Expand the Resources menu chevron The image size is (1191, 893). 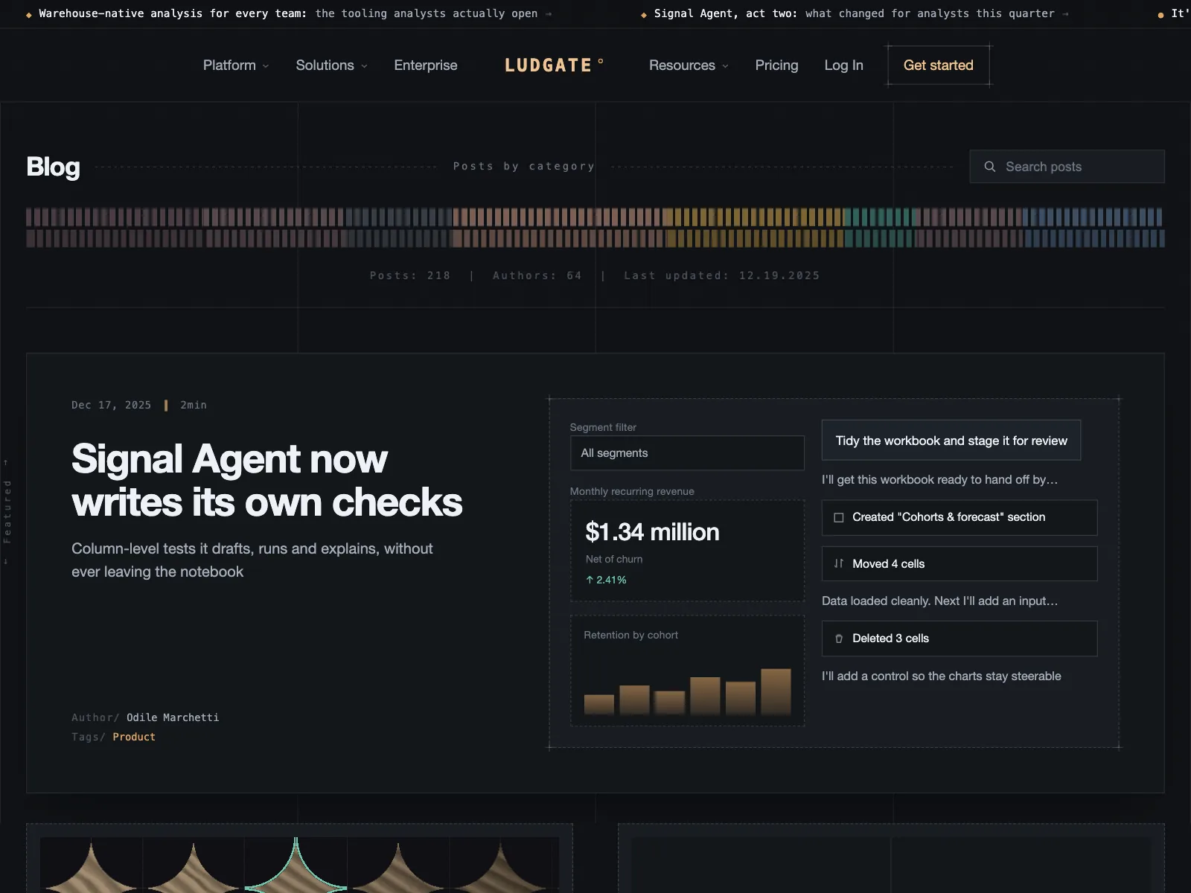pos(725,66)
